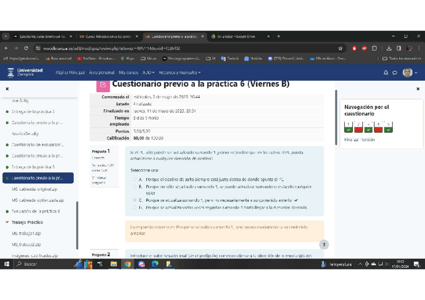Open Microsoft Edge from the taskbar
This screenshot has height=300, width=425.
(155, 264)
